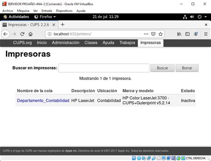Bookmark this page with star icon
Viewport: 211px width, 161px height.
point(160,34)
